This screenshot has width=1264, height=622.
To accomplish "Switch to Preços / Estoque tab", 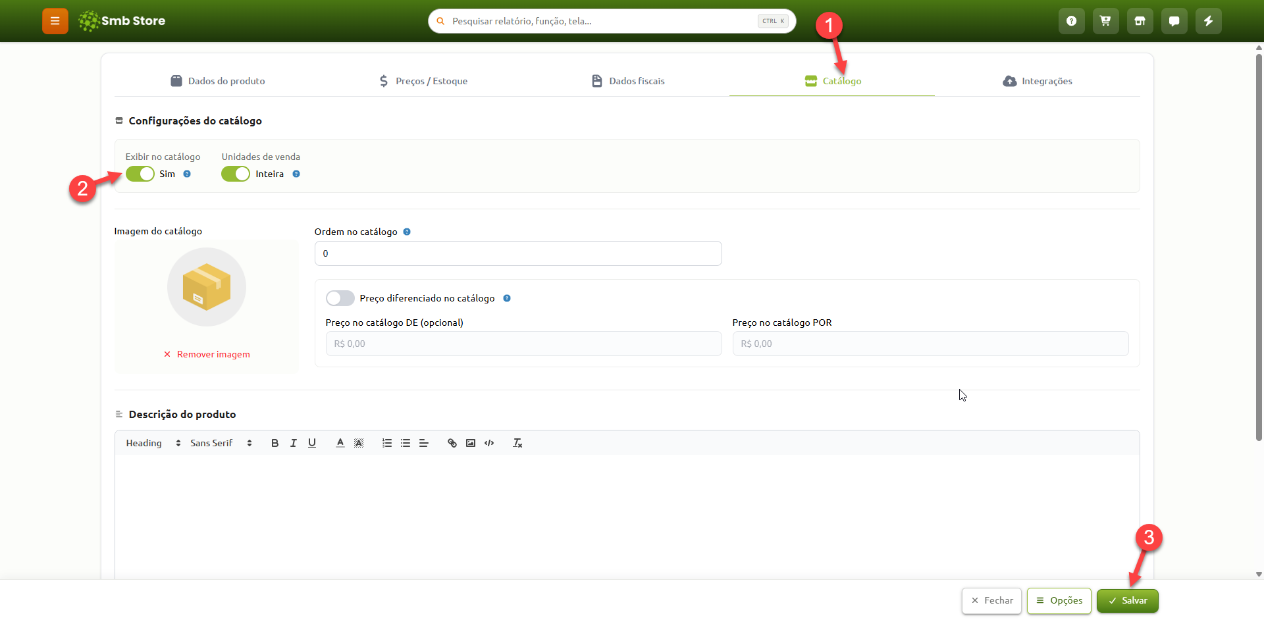I will tap(423, 81).
